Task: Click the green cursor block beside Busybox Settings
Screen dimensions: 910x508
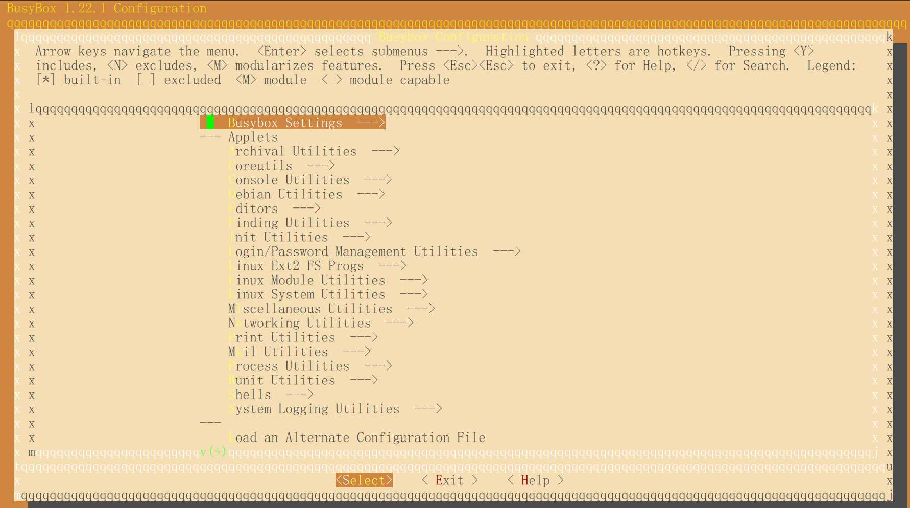Action: pos(210,123)
